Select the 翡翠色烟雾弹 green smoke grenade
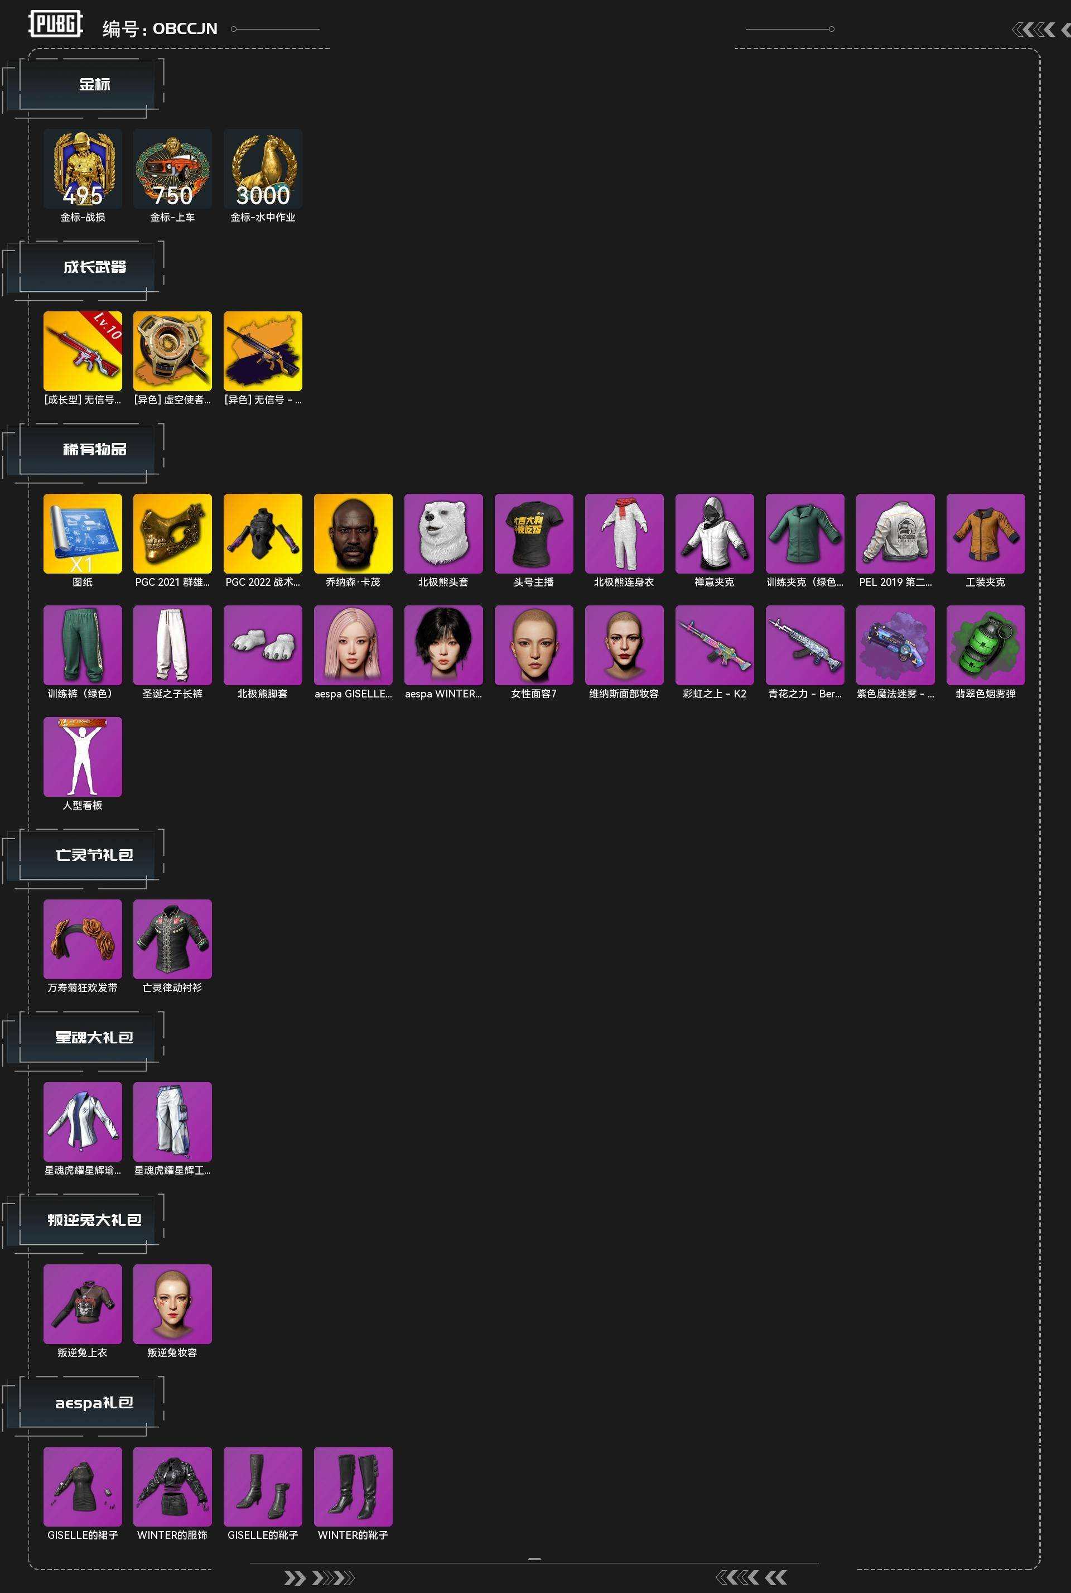Image resolution: width=1071 pixels, height=1593 pixels. point(986,645)
